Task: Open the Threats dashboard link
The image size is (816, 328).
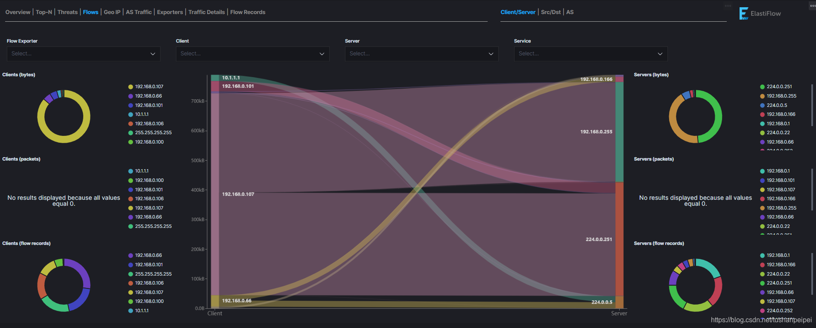Action: coord(67,12)
